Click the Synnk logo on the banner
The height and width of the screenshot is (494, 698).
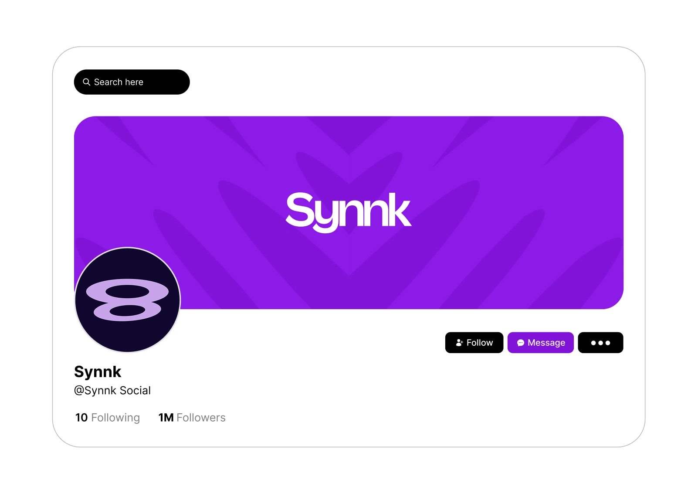click(349, 212)
